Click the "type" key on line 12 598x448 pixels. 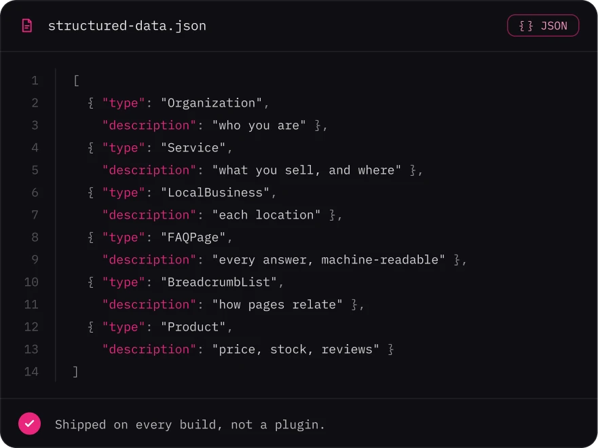(124, 326)
